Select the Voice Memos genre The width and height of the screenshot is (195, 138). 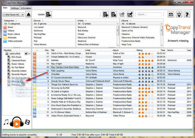point(40,45)
